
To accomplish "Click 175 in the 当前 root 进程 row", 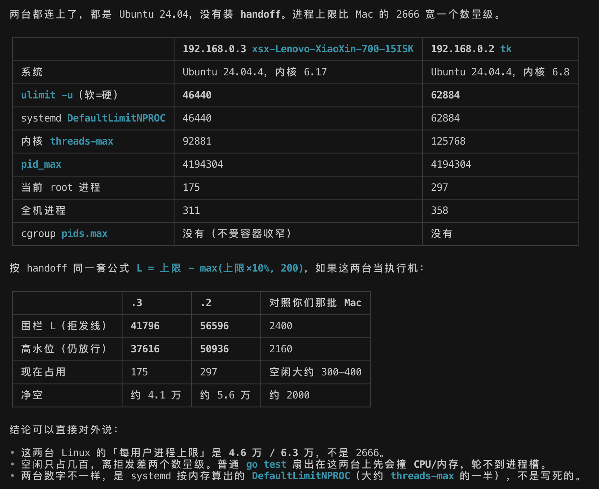I will 191,188.
